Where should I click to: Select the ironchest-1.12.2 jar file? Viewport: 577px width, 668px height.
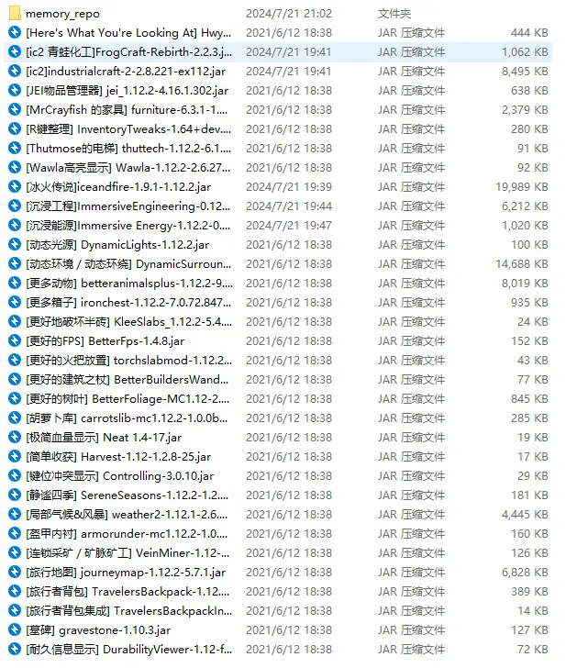[128, 302]
